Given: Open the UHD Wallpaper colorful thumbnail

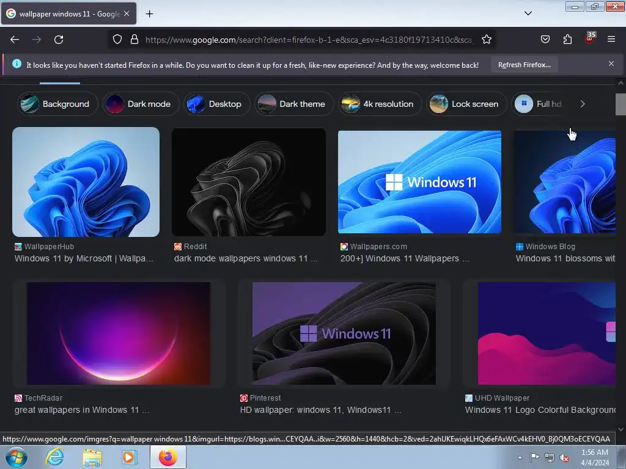Looking at the screenshot, I should pyautogui.click(x=547, y=333).
